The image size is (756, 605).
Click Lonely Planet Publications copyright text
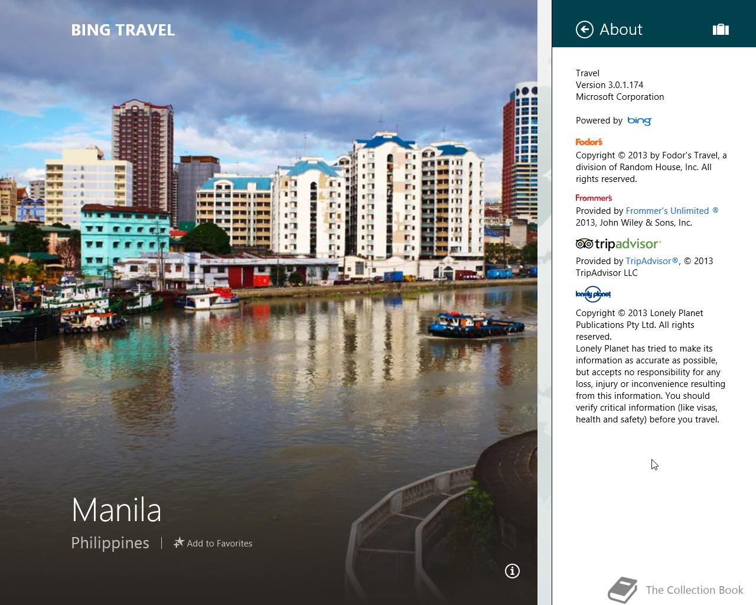(x=640, y=325)
